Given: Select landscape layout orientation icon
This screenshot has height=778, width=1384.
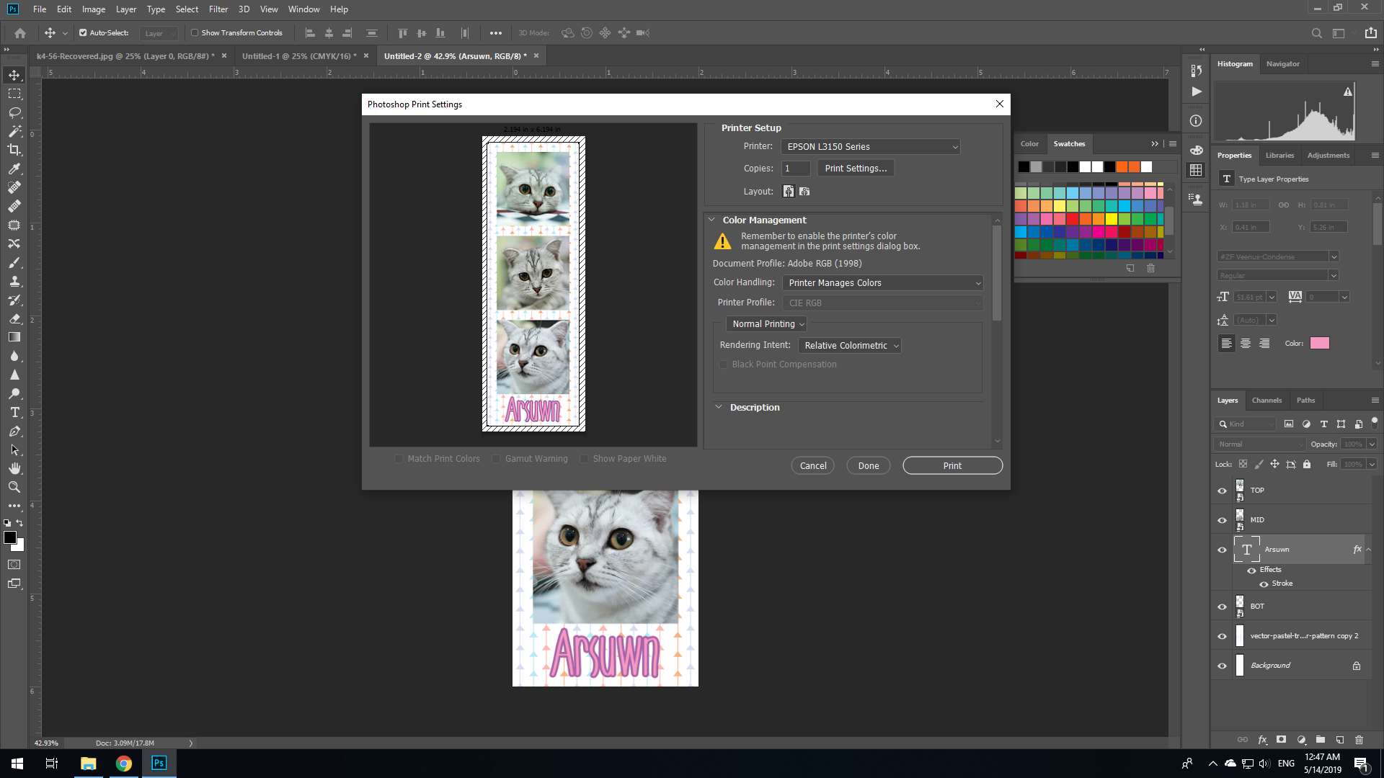Looking at the screenshot, I should click(804, 192).
